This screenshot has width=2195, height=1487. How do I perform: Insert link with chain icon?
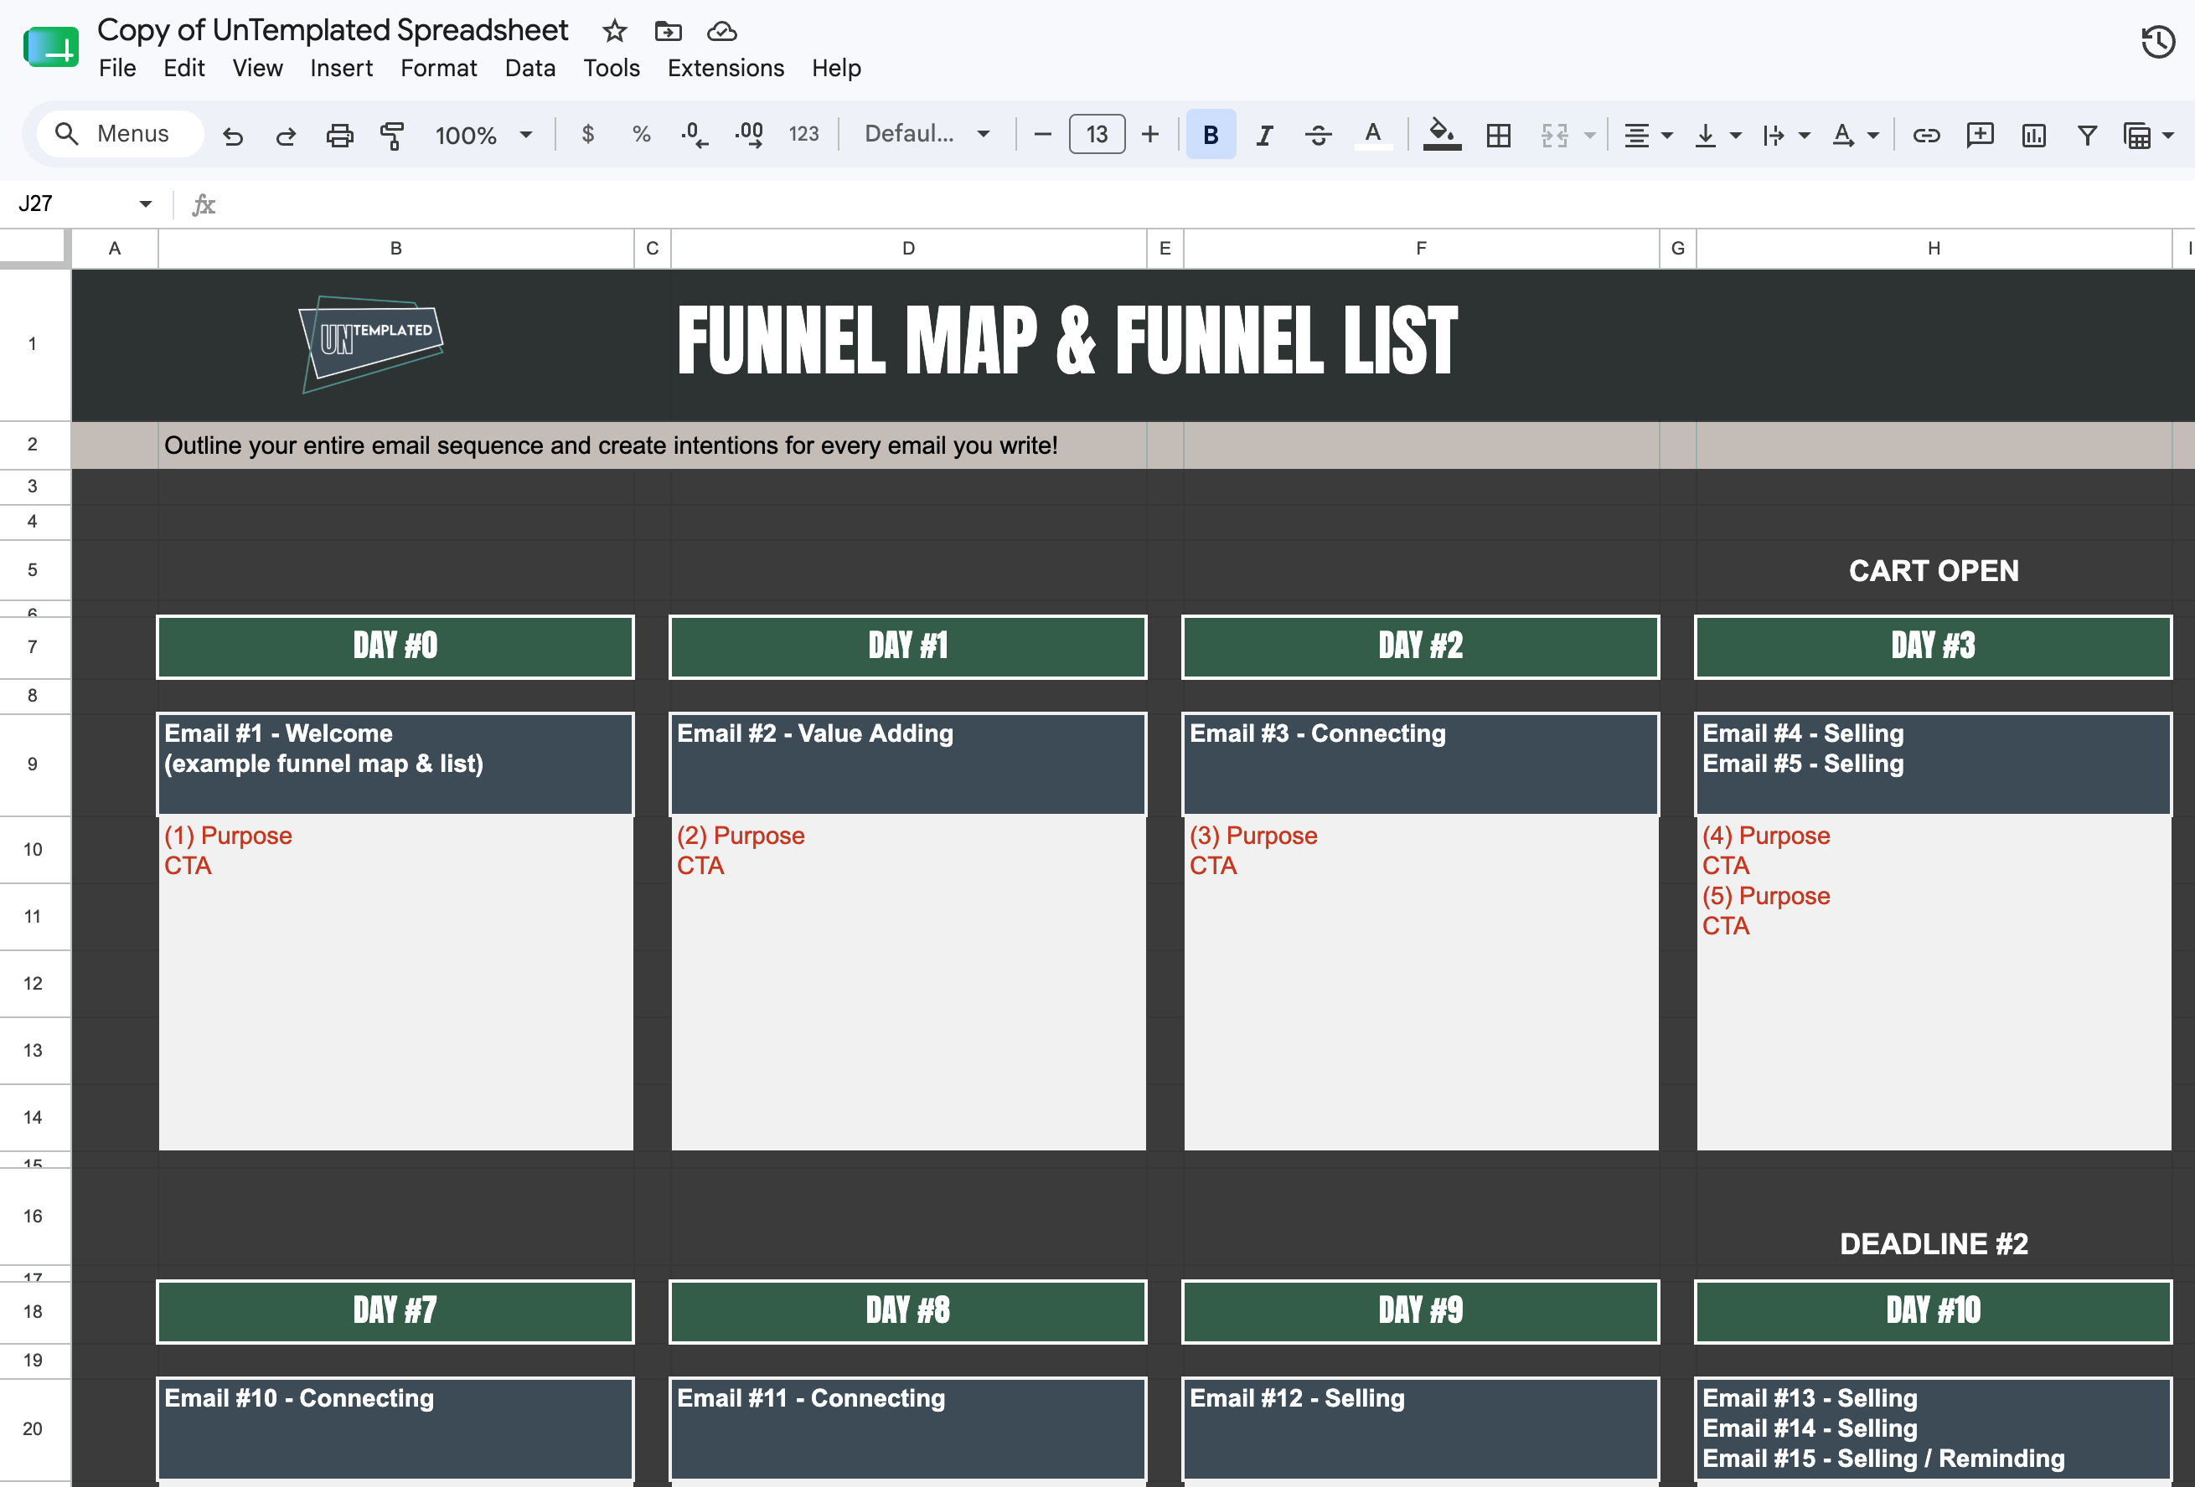[1926, 135]
